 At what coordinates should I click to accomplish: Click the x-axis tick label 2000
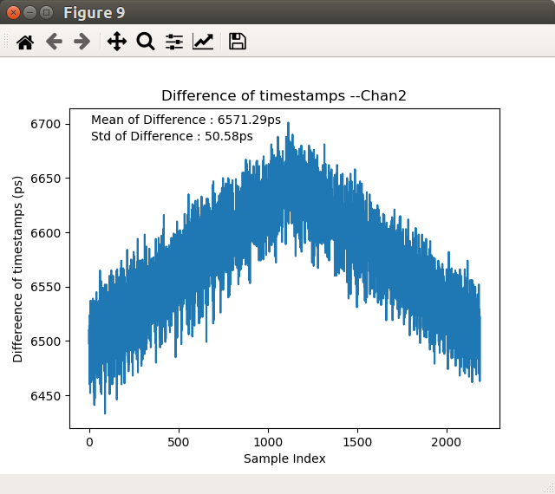coord(447,442)
